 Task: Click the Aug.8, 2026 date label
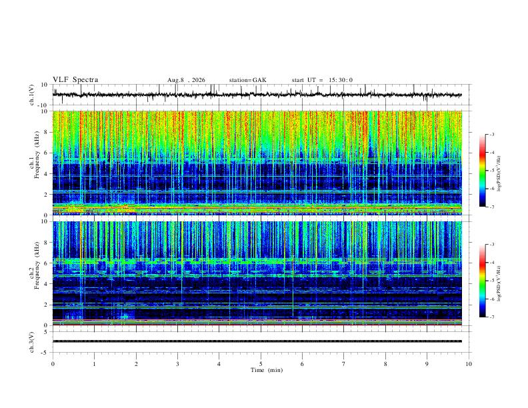(x=186, y=80)
